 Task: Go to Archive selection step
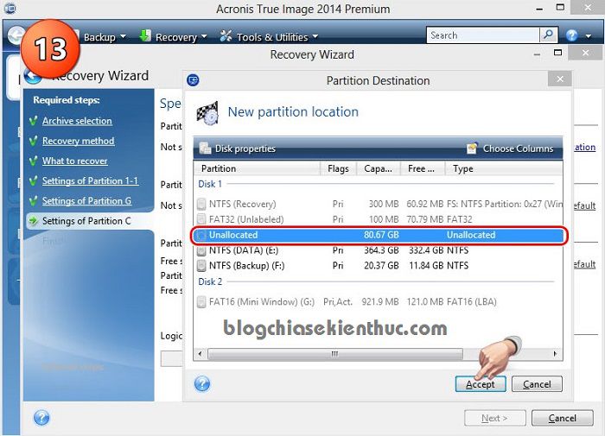coord(77,121)
